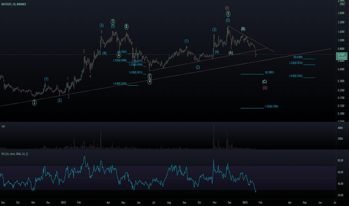Screen dimensions: 349x206
Task: Click the 0.1700 price axis value
Action: [341, 98]
